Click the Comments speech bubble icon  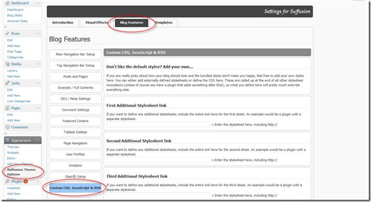(x=8, y=127)
